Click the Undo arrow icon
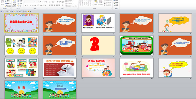The width and height of the screenshot is (196, 99). (4, 11)
